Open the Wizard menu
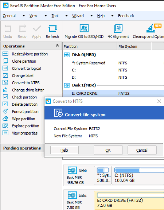Screen dimensions: 164x210 coord(78,16)
